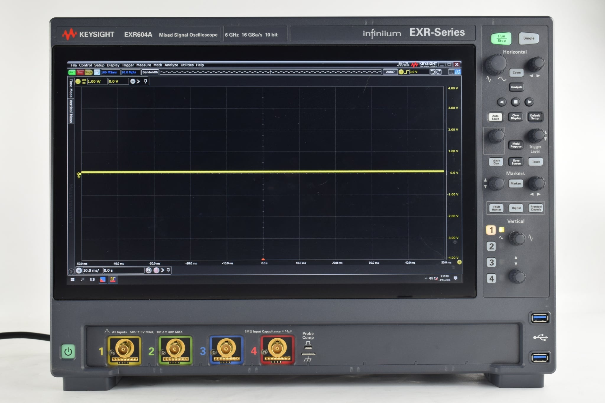Open the Utilities menu

(187, 65)
